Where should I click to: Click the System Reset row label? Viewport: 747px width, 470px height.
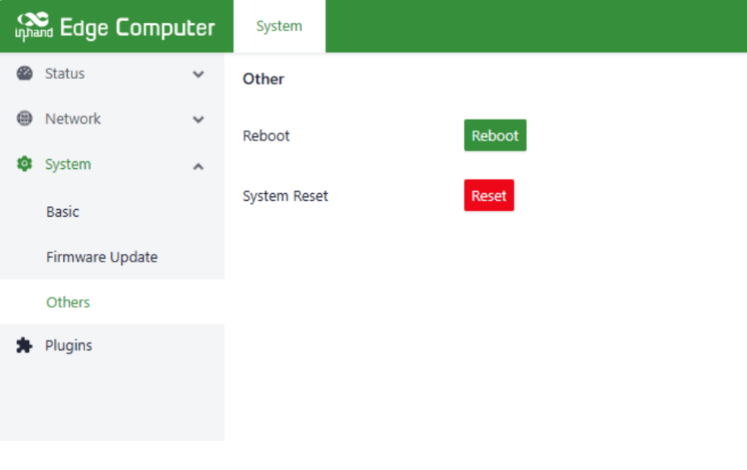[x=285, y=196]
